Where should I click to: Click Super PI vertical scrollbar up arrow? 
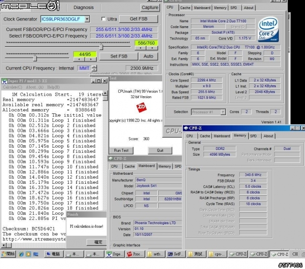coord(105,93)
